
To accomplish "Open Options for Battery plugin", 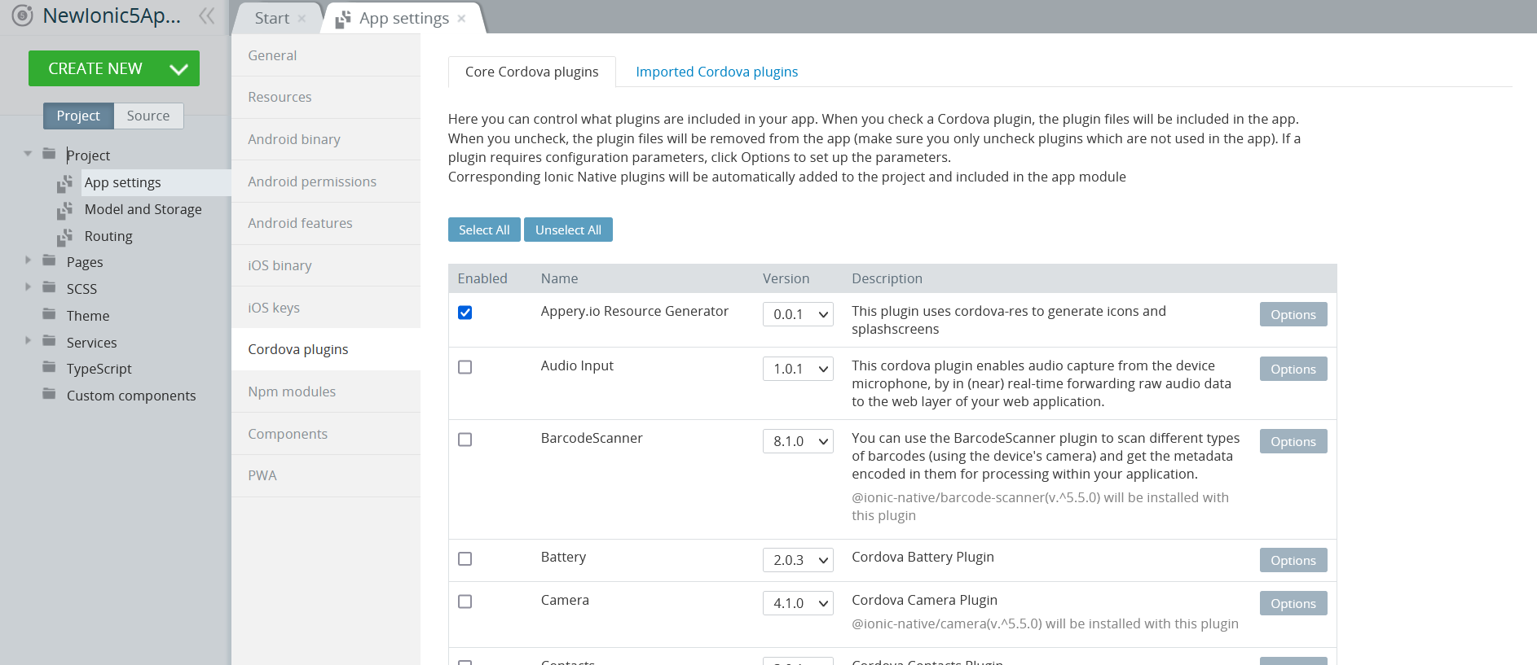I will point(1293,560).
